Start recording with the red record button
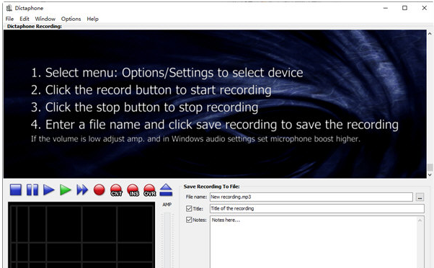The width and height of the screenshot is (434, 268). (x=99, y=190)
